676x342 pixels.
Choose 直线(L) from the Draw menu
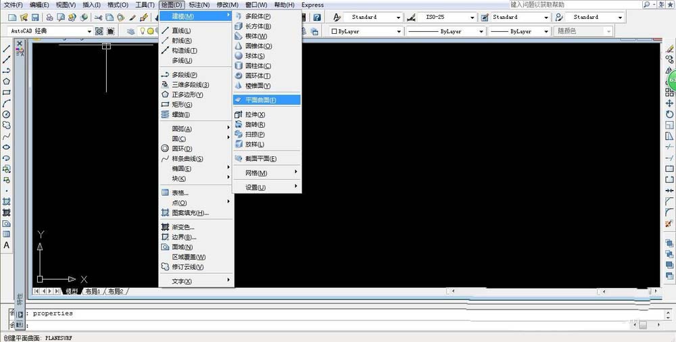197,30
